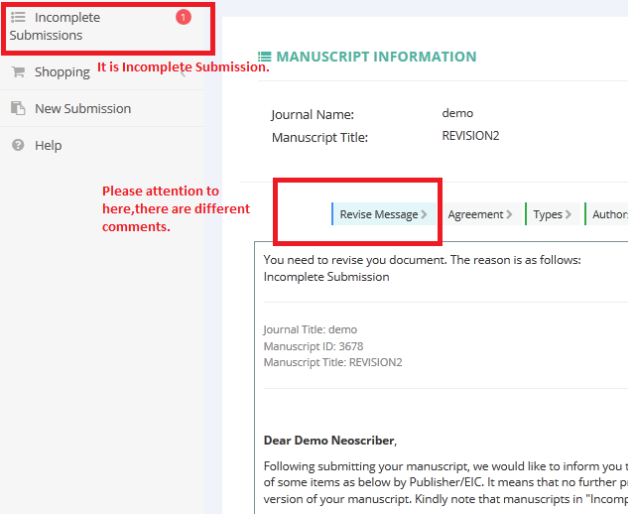Image resolution: width=633 pixels, height=514 pixels.
Task: Open the Author step tab
Action: pyautogui.click(x=606, y=214)
